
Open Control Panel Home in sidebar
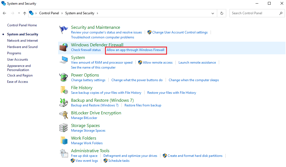tap(22, 25)
